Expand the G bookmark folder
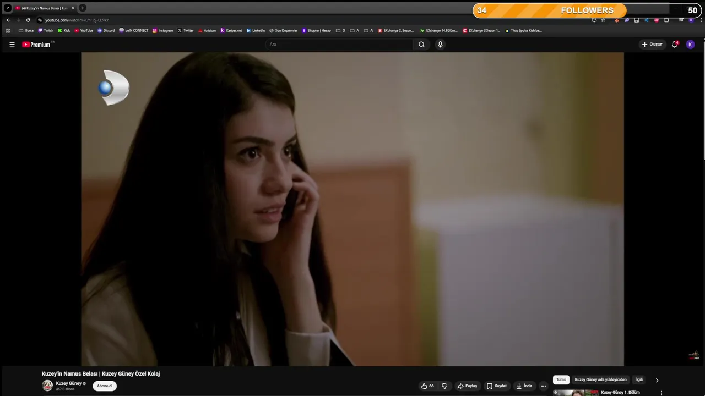 tap(340, 31)
